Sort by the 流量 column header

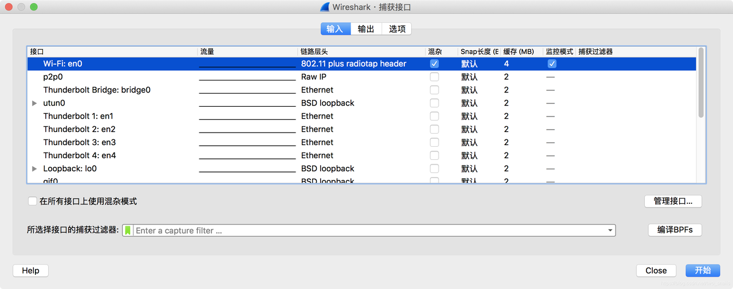(x=248, y=52)
